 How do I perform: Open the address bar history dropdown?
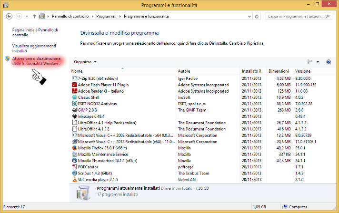249,16
